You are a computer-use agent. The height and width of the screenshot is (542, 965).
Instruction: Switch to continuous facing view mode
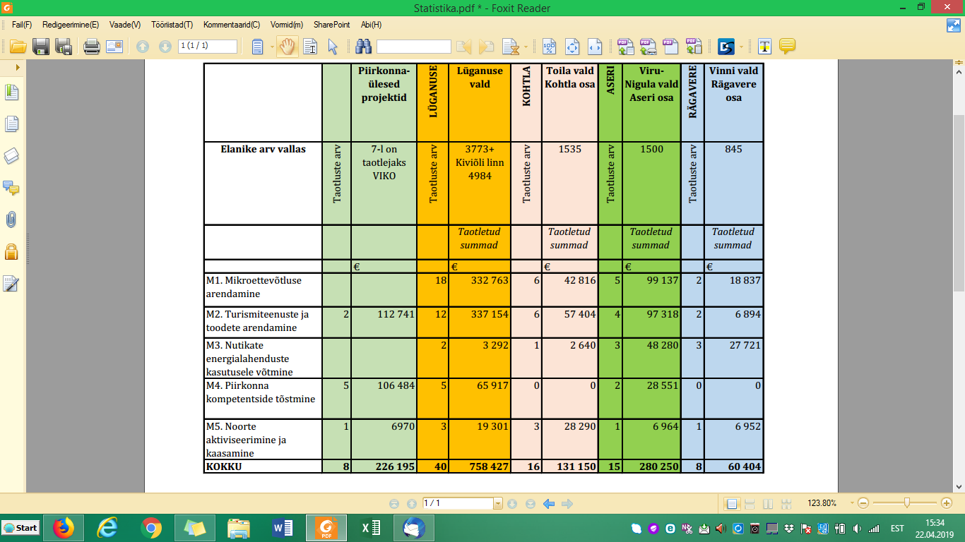785,504
